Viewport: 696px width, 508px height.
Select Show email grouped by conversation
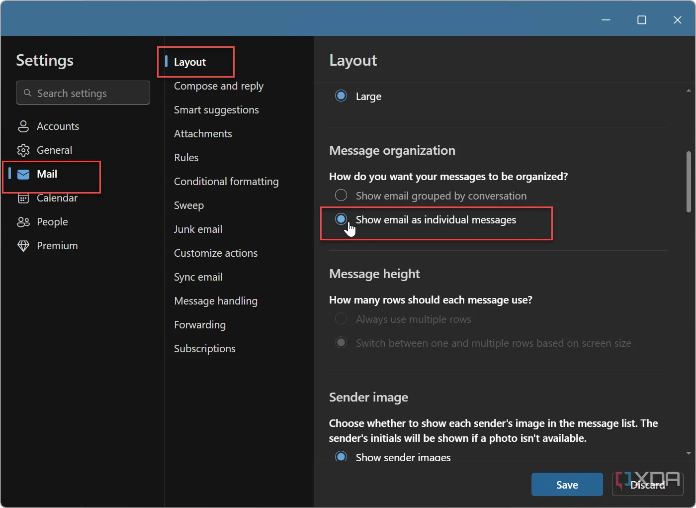[341, 196]
